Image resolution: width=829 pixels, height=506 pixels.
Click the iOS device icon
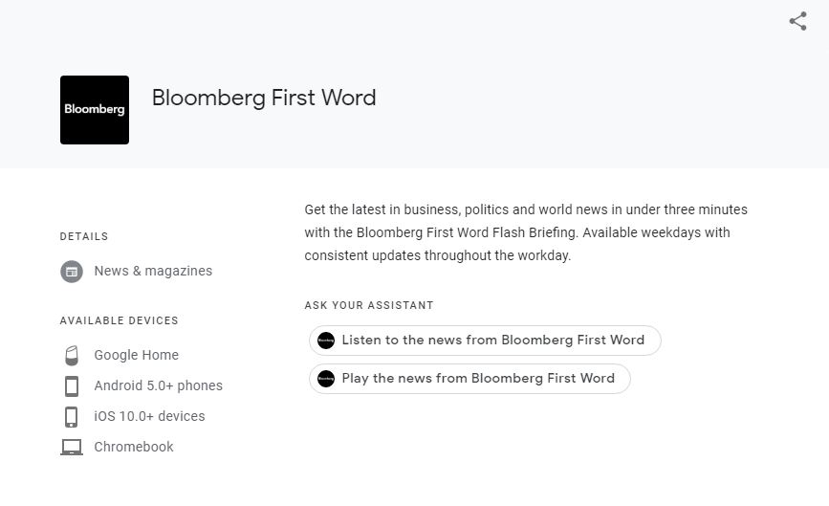(x=72, y=417)
